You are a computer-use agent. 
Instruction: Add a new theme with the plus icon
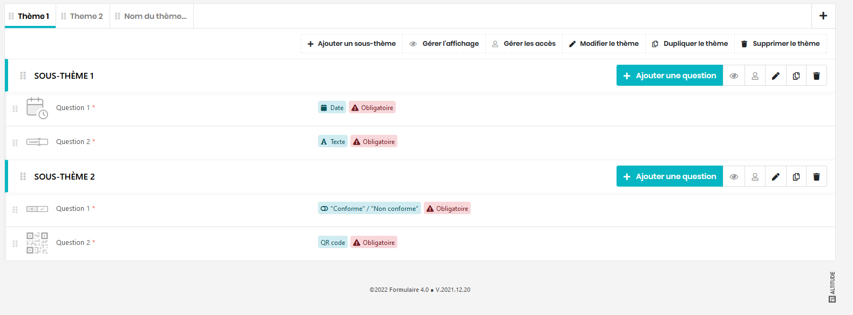(x=823, y=16)
